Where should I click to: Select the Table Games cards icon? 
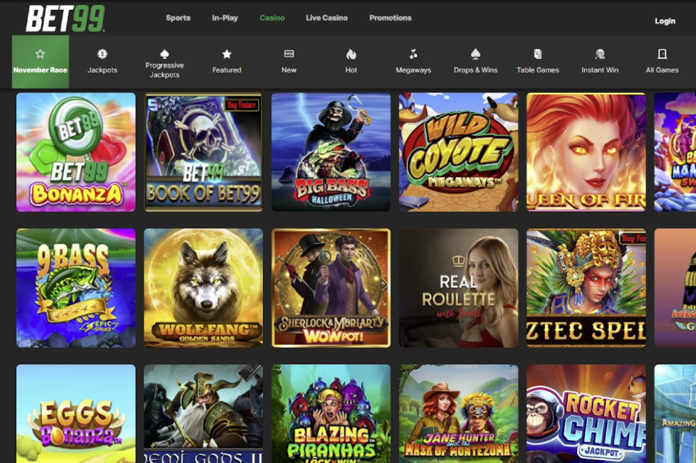pos(537,54)
